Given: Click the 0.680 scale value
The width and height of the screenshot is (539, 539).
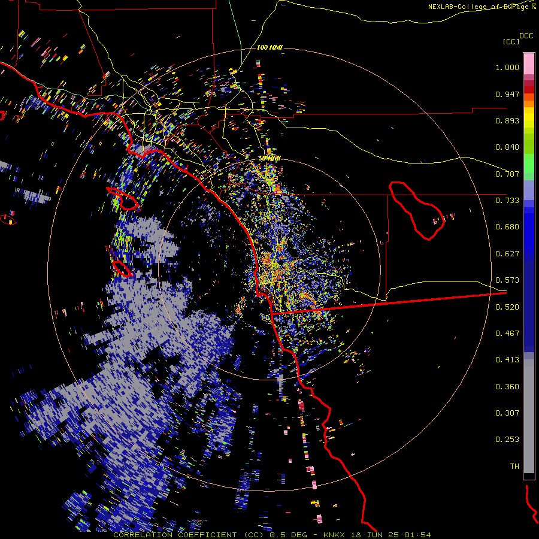Looking at the screenshot, I should tap(507, 227).
